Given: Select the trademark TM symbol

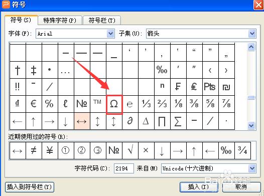Looking at the screenshot, I should 98,104.
